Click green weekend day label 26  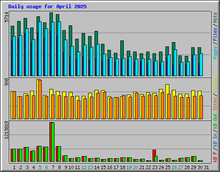click(x=174, y=167)
